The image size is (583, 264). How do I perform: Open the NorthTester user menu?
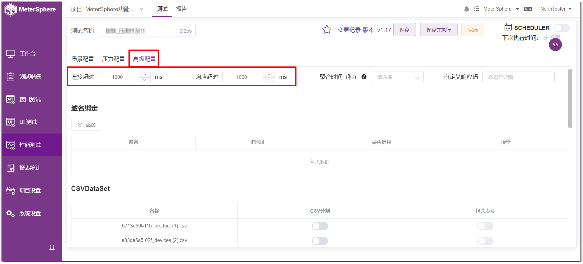click(x=556, y=9)
